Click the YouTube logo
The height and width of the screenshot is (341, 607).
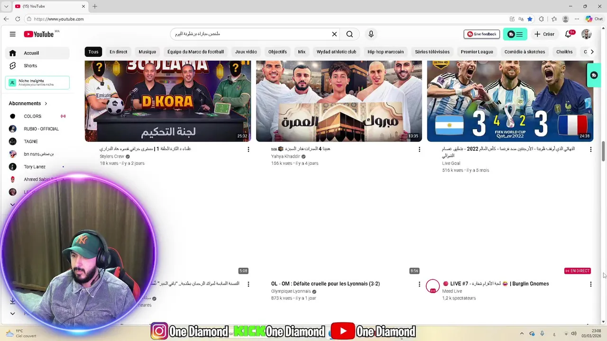tap(39, 34)
